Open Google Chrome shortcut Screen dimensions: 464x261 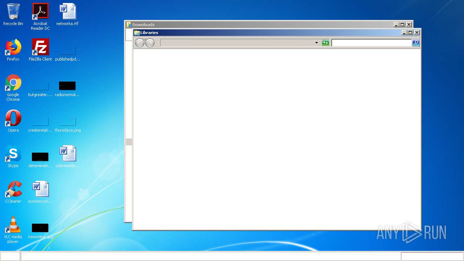coord(13,88)
